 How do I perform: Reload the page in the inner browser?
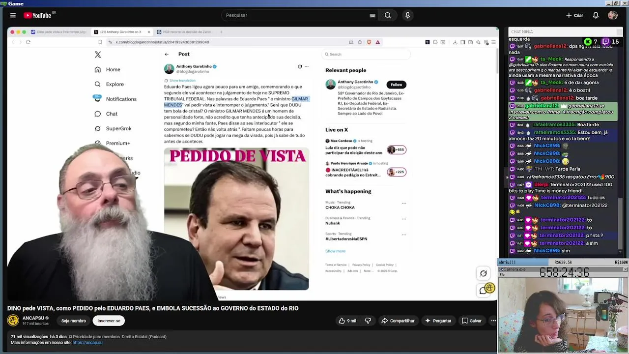point(28,42)
